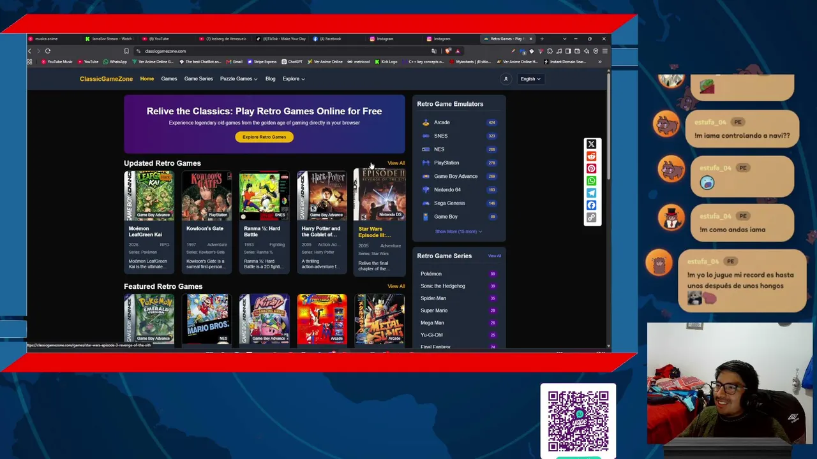Open the browser wallet icon
Screen dimensions: 817x459
pyautogui.click(x=577, y=51)
